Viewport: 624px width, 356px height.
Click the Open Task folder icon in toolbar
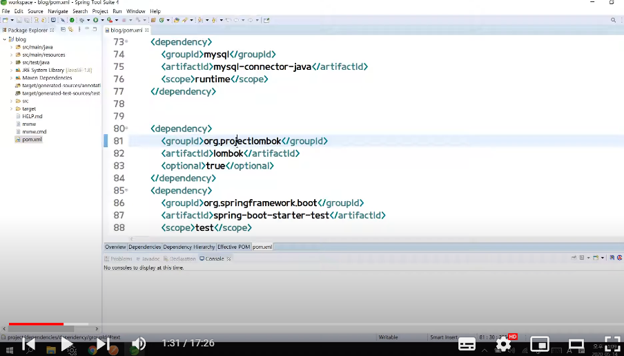point(177,20)
